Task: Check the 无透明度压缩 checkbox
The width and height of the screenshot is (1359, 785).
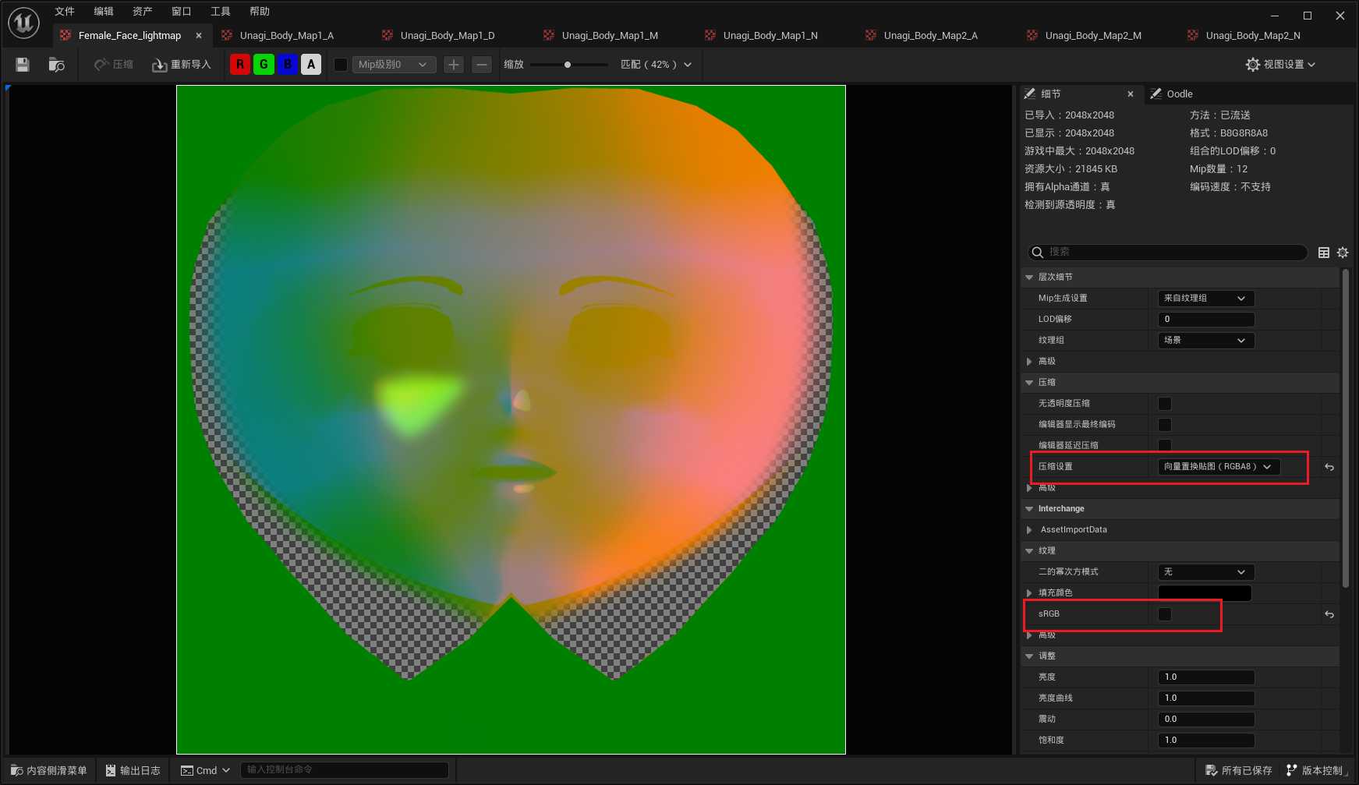Action: click(x=1165, y=404)
